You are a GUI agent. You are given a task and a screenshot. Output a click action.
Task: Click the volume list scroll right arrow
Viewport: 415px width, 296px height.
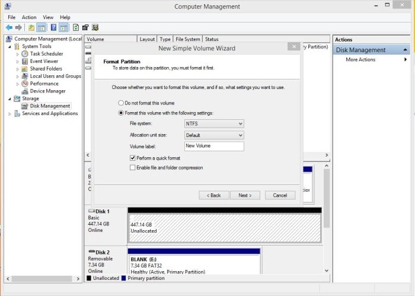tap(327, 155)
